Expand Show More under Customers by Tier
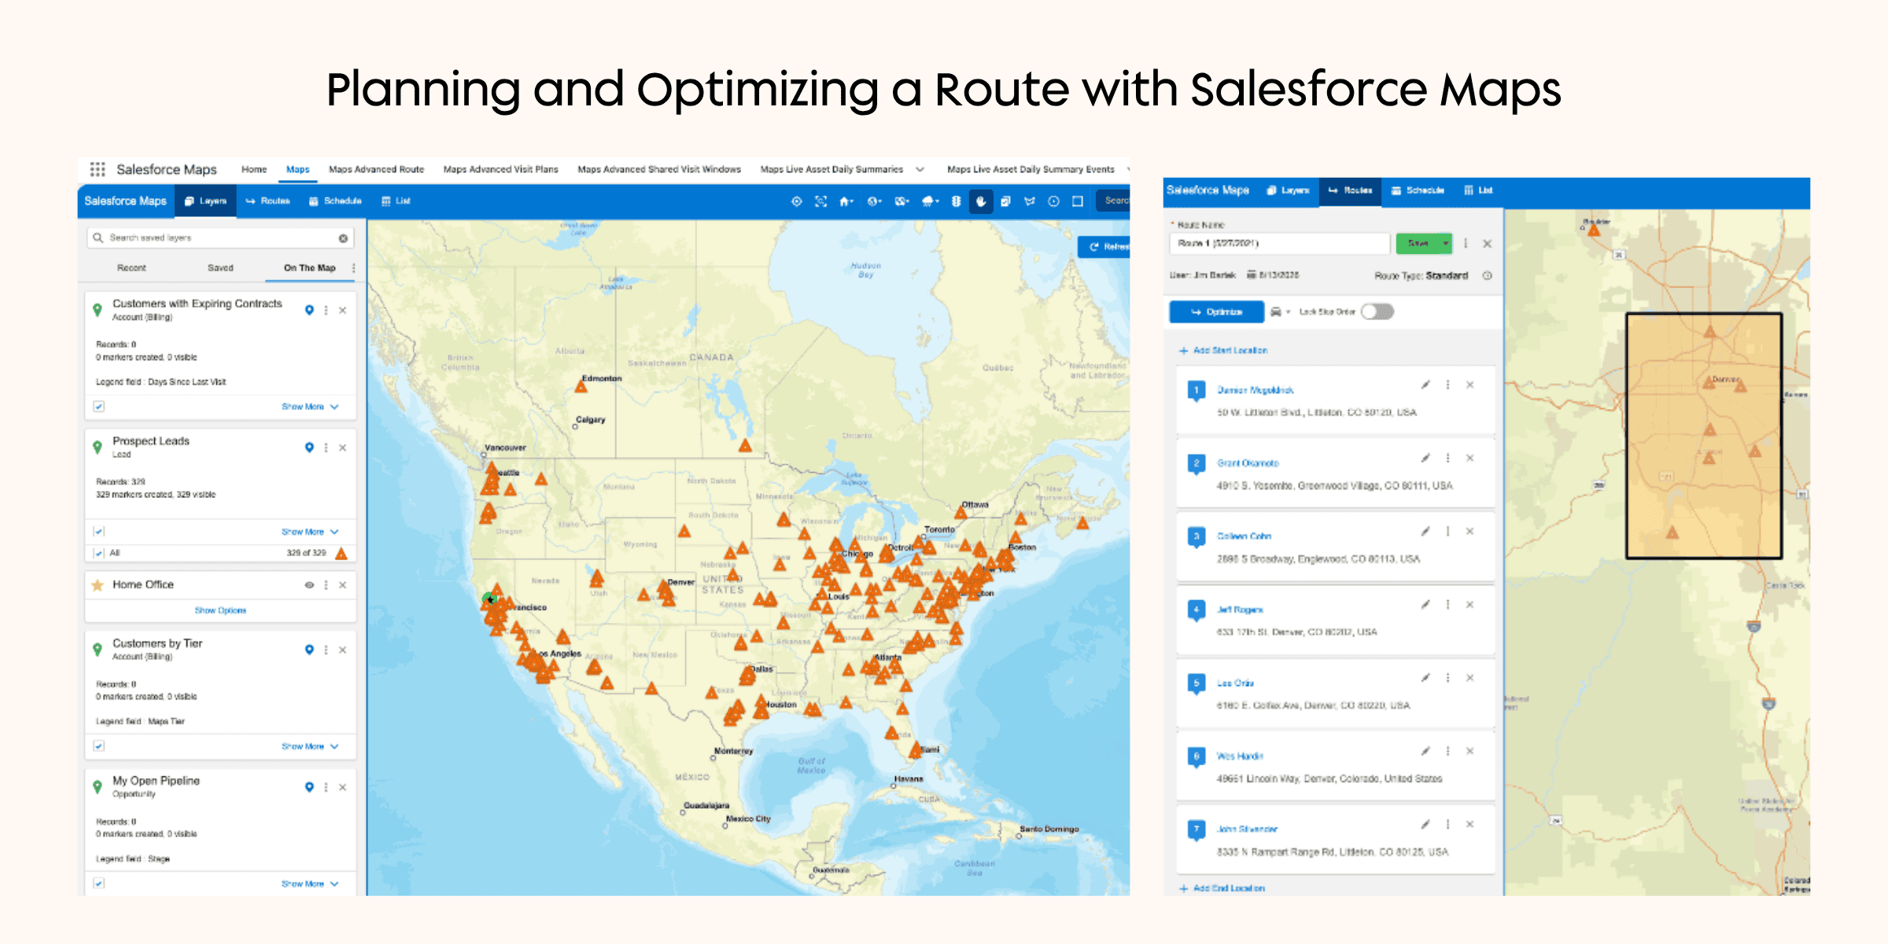 point(310,747)
